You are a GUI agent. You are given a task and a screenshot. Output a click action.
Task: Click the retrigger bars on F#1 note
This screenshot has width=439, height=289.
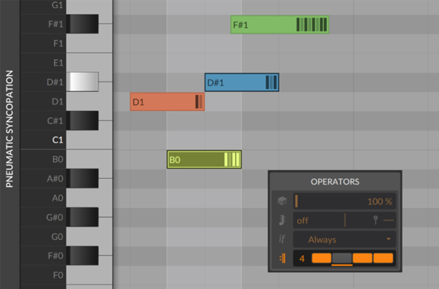click(x=312, y=25)
